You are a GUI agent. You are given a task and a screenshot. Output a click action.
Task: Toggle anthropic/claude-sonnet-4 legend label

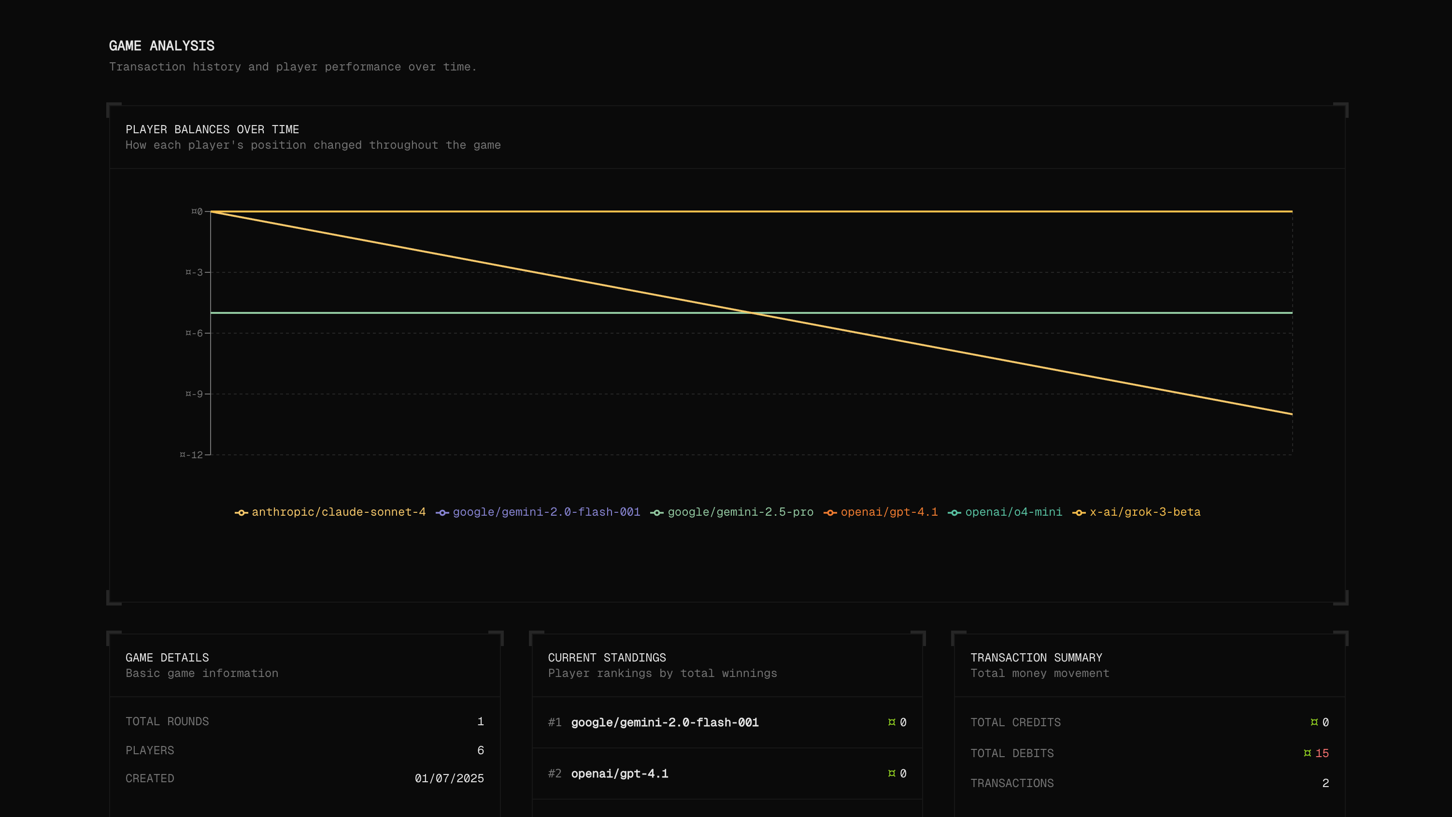[x=339, y=512]
